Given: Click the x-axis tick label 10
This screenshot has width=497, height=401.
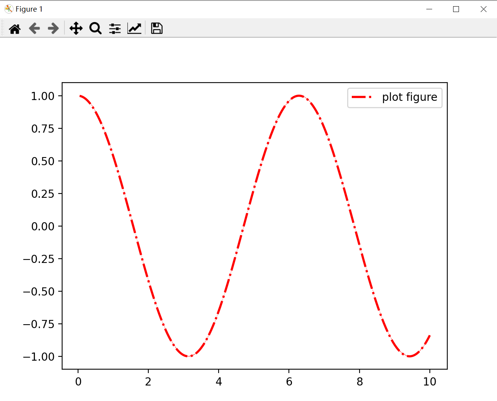Looking at the screenshot, I should [430, 382].
